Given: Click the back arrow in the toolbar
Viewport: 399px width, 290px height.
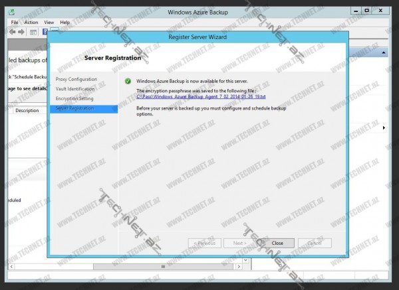Looking at the screenshot, I should pyautogui.click(x=13, y=32).
